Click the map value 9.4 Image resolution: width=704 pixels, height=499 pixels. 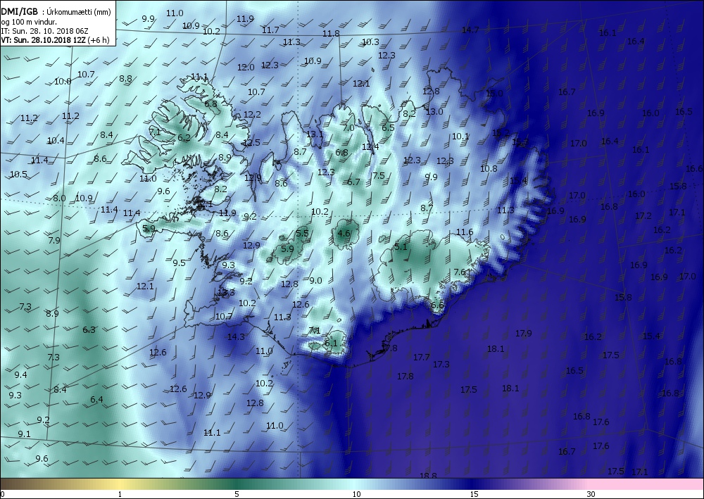(x=20, y=374)
